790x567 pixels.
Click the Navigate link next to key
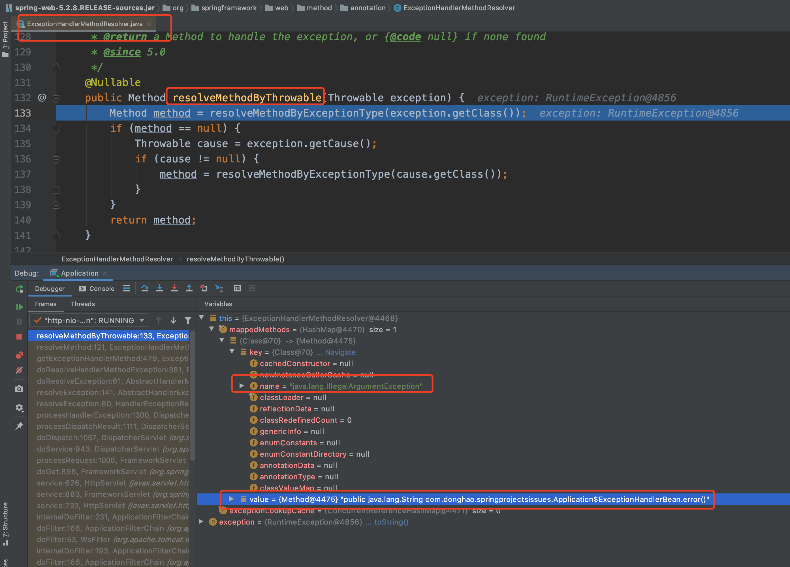point(340,352)
